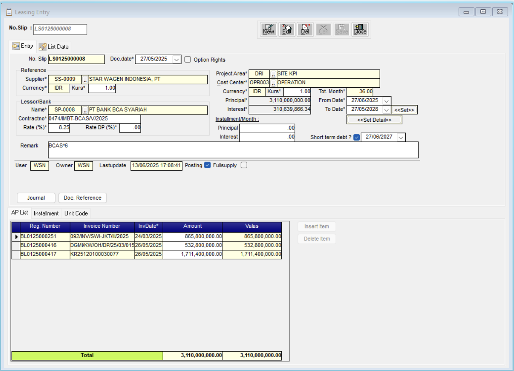Viewport: 514px width, 371px height.
Task: Click the Owner field showing WSN
Action: coord(84,166)
